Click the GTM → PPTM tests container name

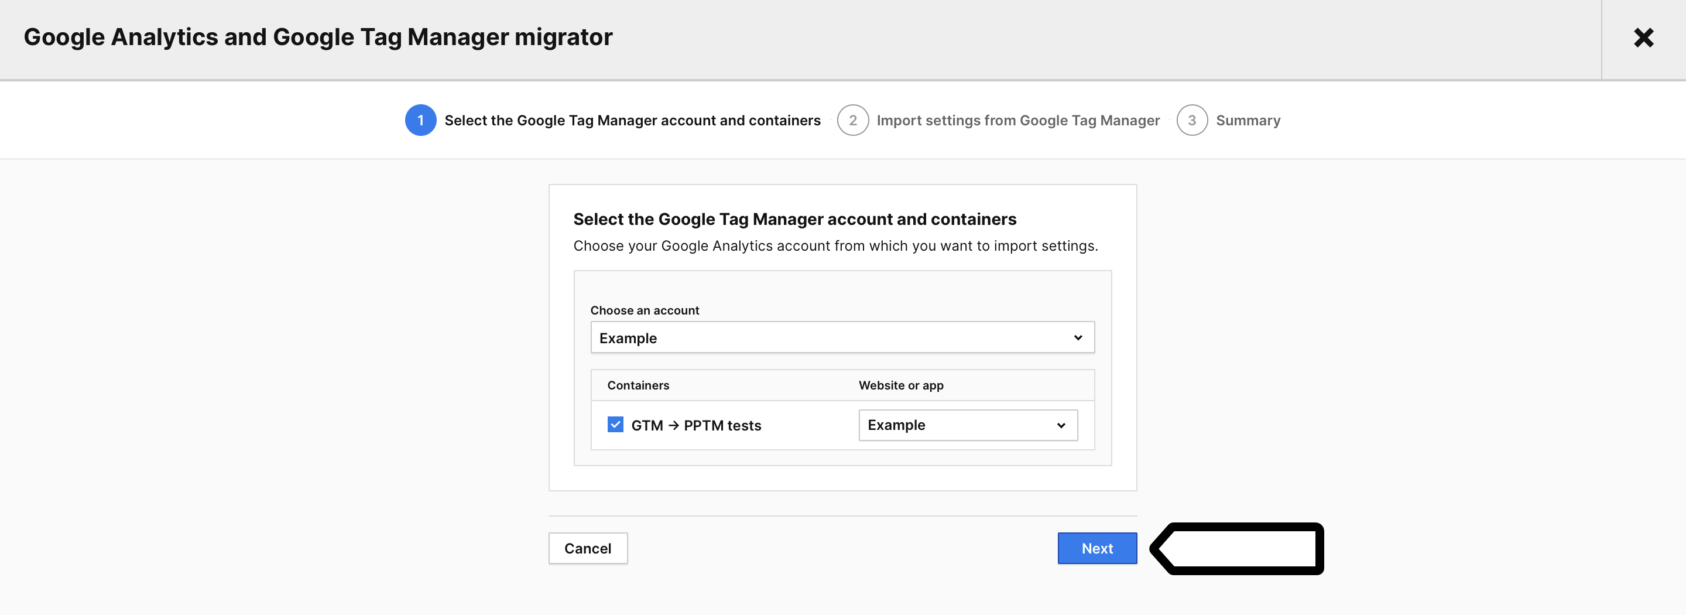[x=697, y=426]
